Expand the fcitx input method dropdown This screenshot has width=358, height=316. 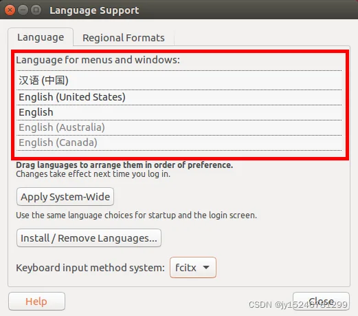[193, 268]
